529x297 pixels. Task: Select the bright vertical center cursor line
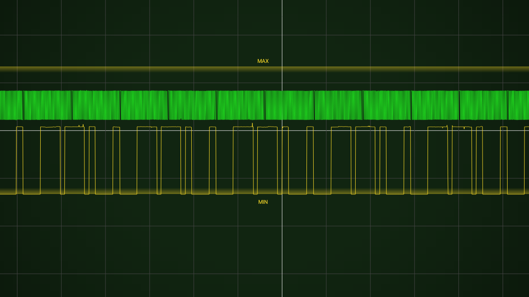282,250
